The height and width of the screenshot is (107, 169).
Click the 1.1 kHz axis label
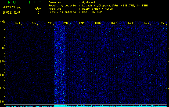point(2,35)
